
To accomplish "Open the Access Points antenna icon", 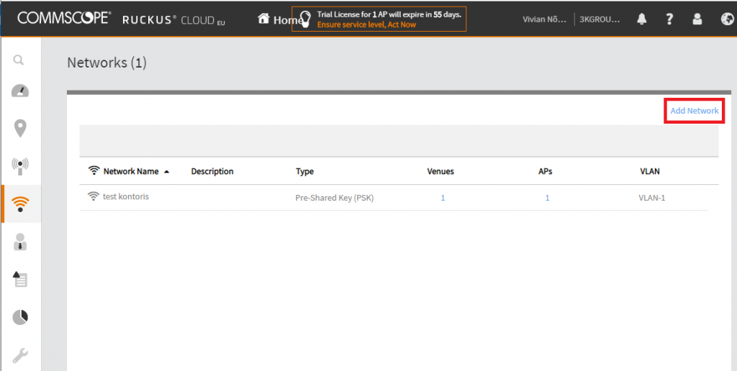I will click(x=20, y=166).
